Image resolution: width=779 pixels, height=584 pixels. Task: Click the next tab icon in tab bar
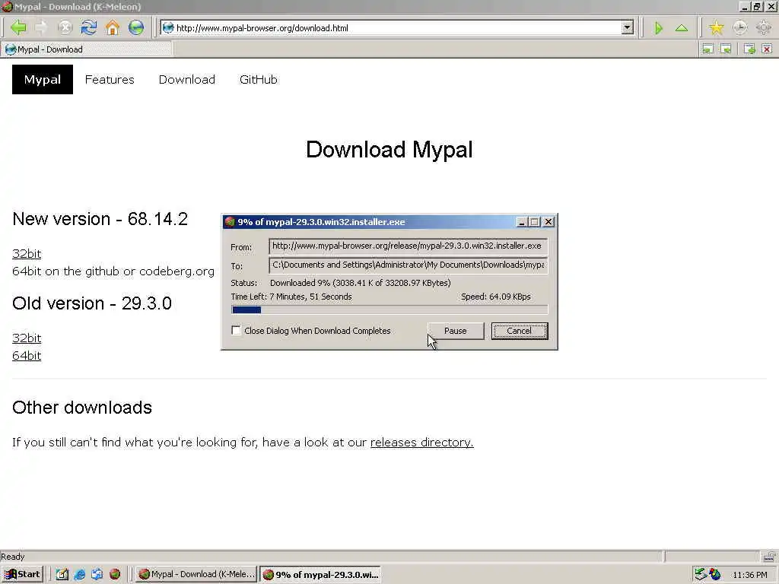[x=726, y=49]
